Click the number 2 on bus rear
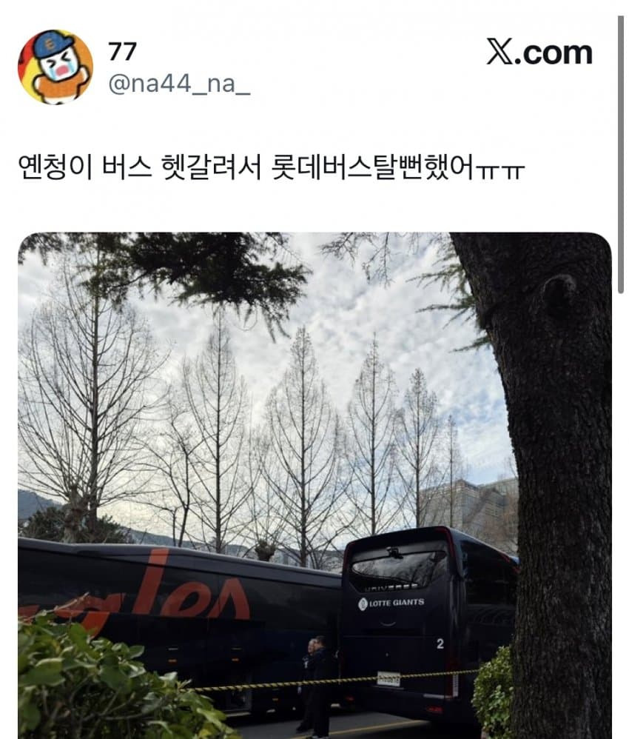This screenshot has height=739, width=629. 440,643
